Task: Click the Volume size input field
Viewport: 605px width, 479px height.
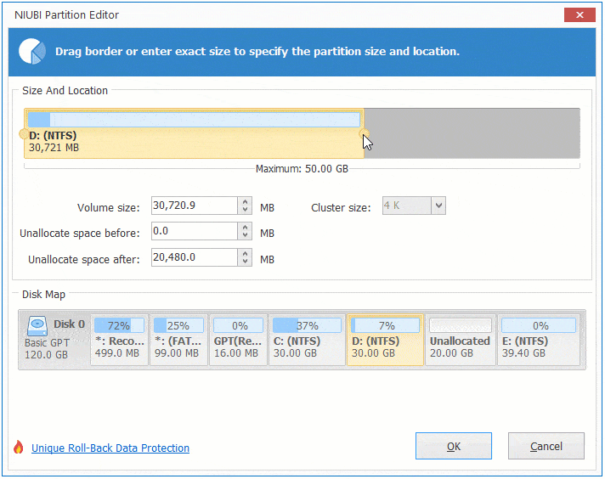Action: (194, 206)
